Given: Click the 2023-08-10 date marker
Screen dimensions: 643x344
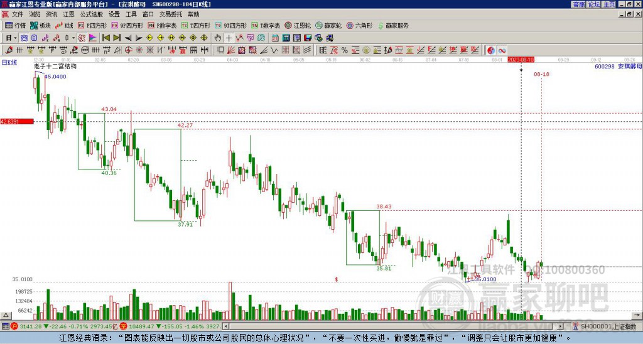Looking at the screenshot, I should coord(521,60).
